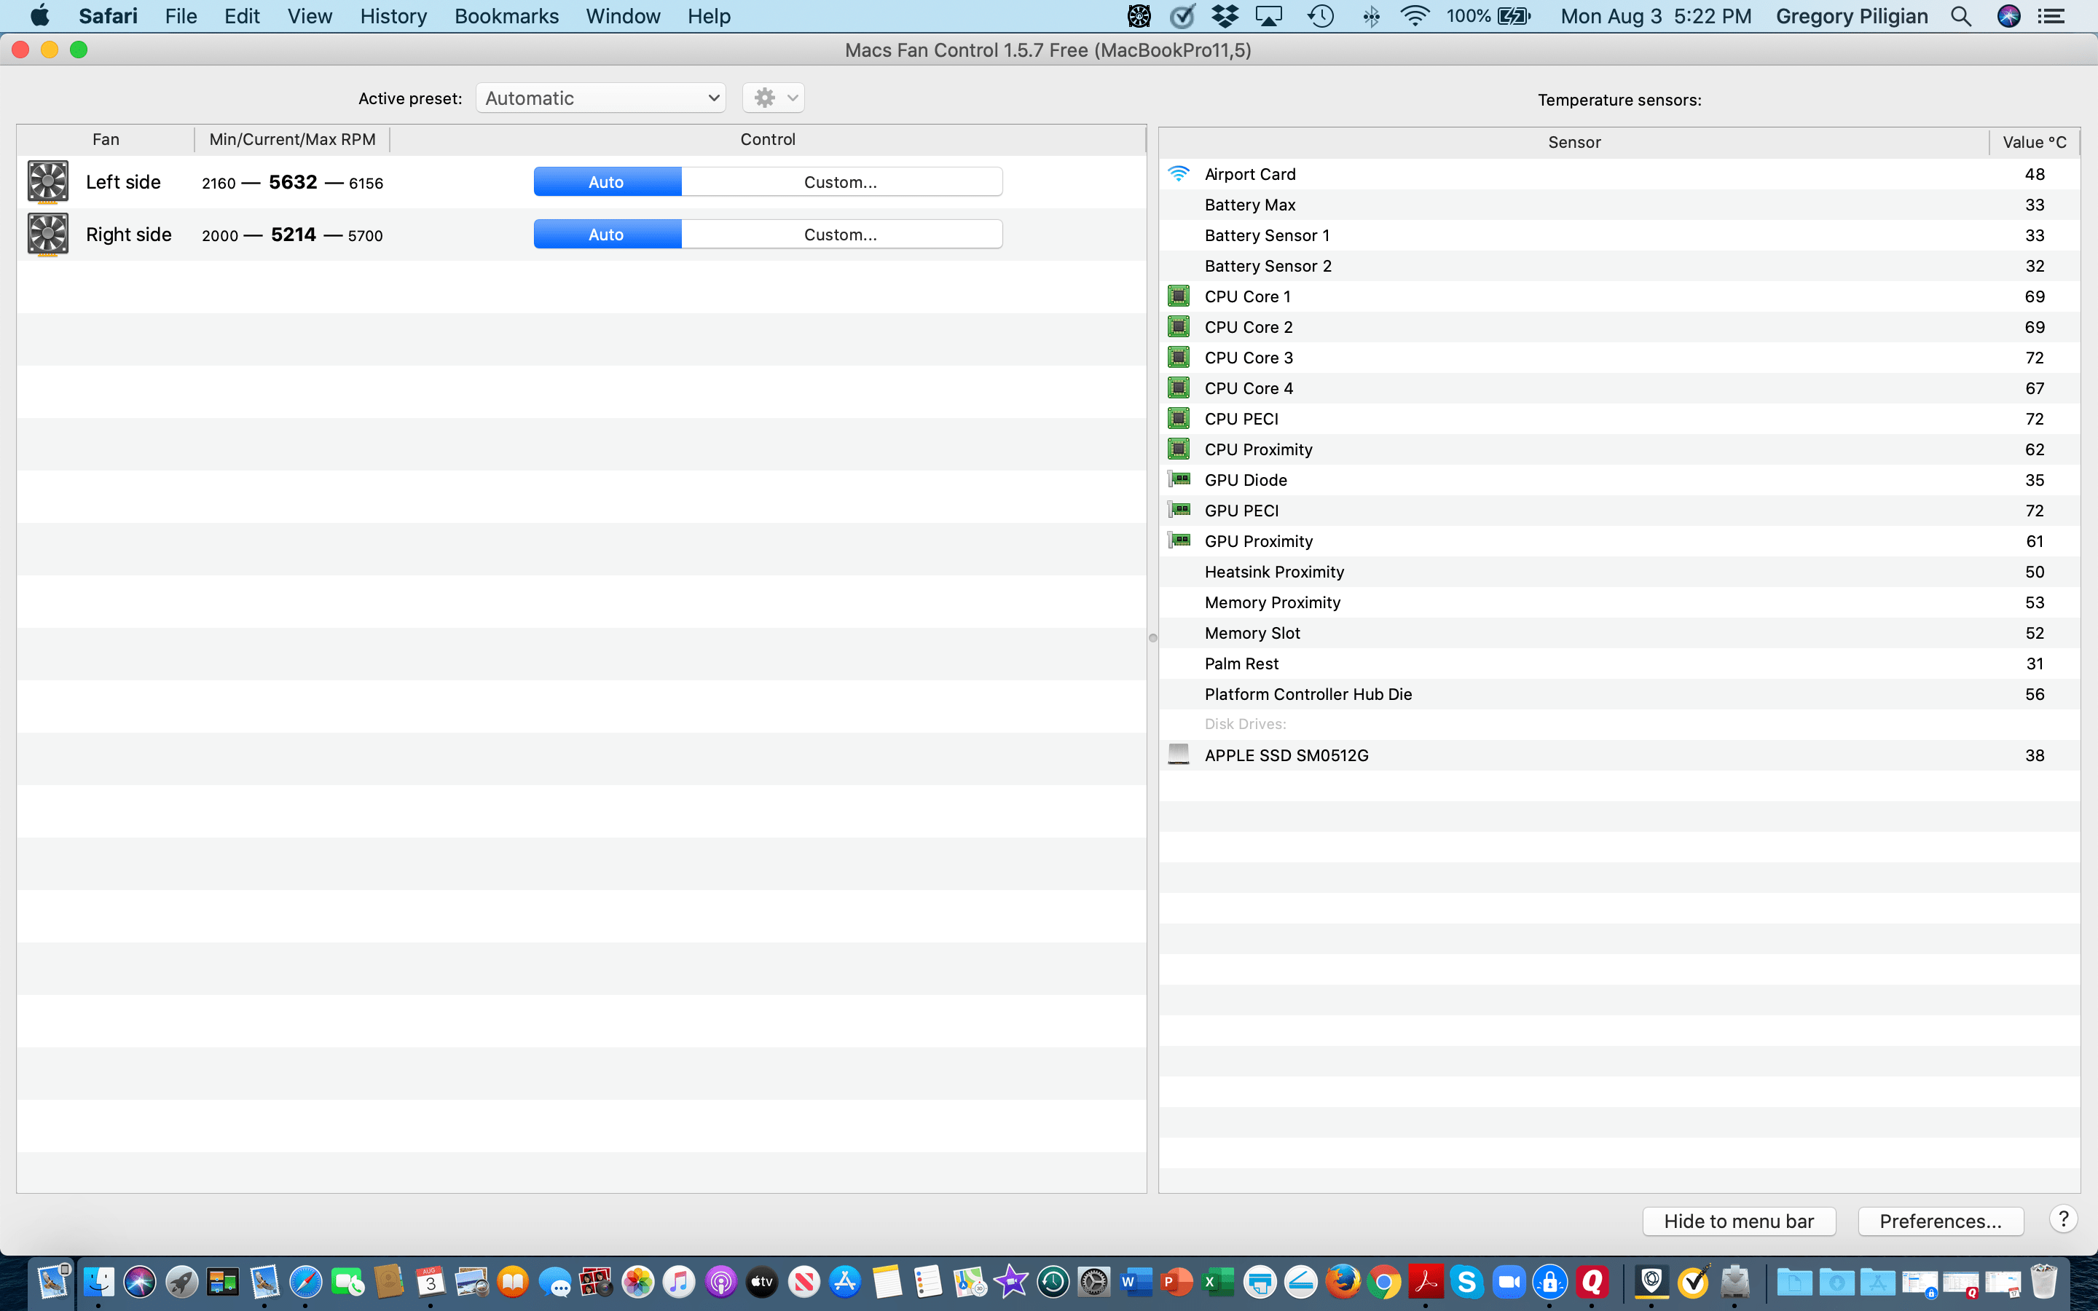Switch the Left side fan to Custom
This screenshot has width=2098, height=1311.
pos(841,182)
